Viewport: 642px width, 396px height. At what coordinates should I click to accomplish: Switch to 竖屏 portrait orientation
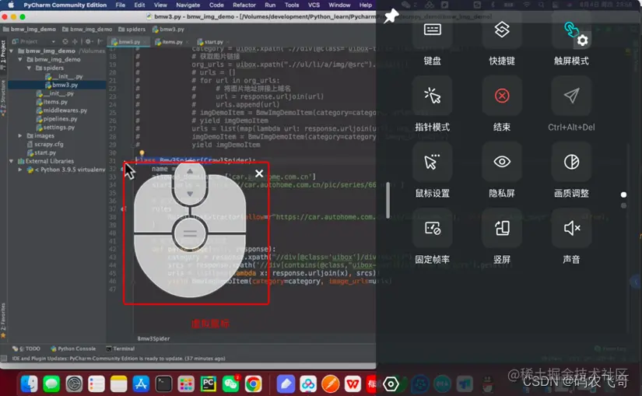[502, 228]
